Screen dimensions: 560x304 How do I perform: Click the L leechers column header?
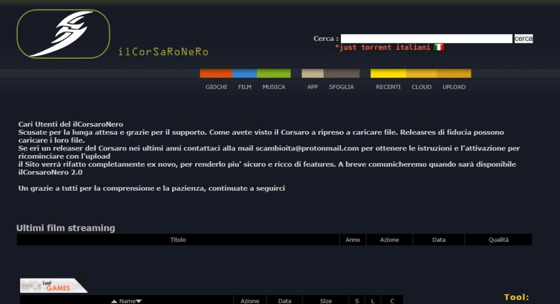[x=372, y=301]
